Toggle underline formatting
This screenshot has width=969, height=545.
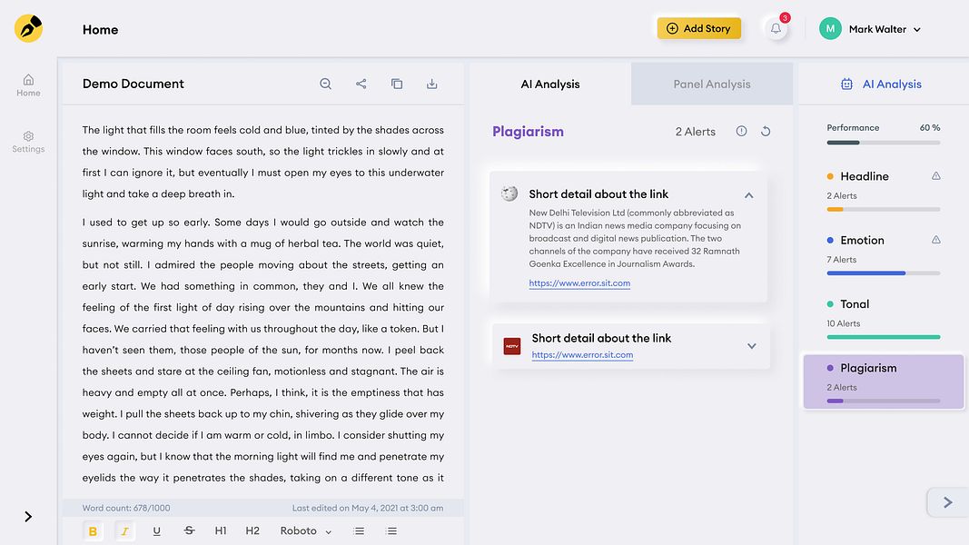click(156, 530)
